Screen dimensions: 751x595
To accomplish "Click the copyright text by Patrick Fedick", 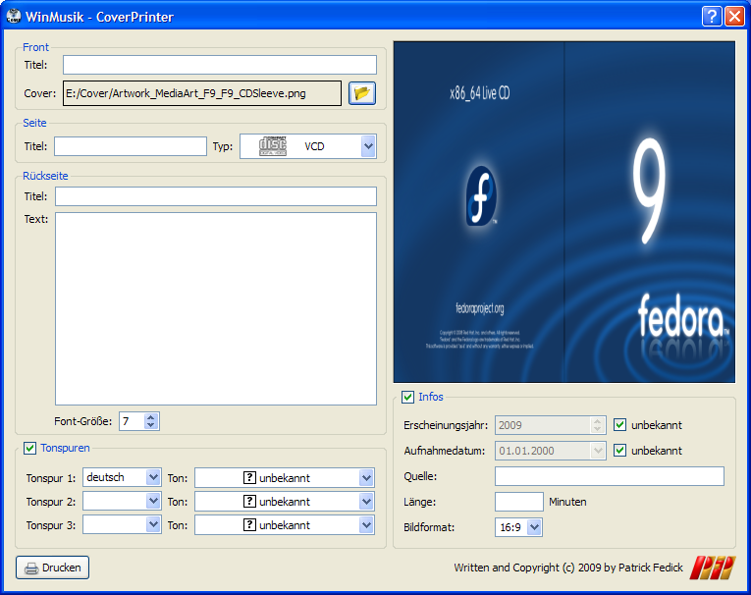I will (568, 568).
